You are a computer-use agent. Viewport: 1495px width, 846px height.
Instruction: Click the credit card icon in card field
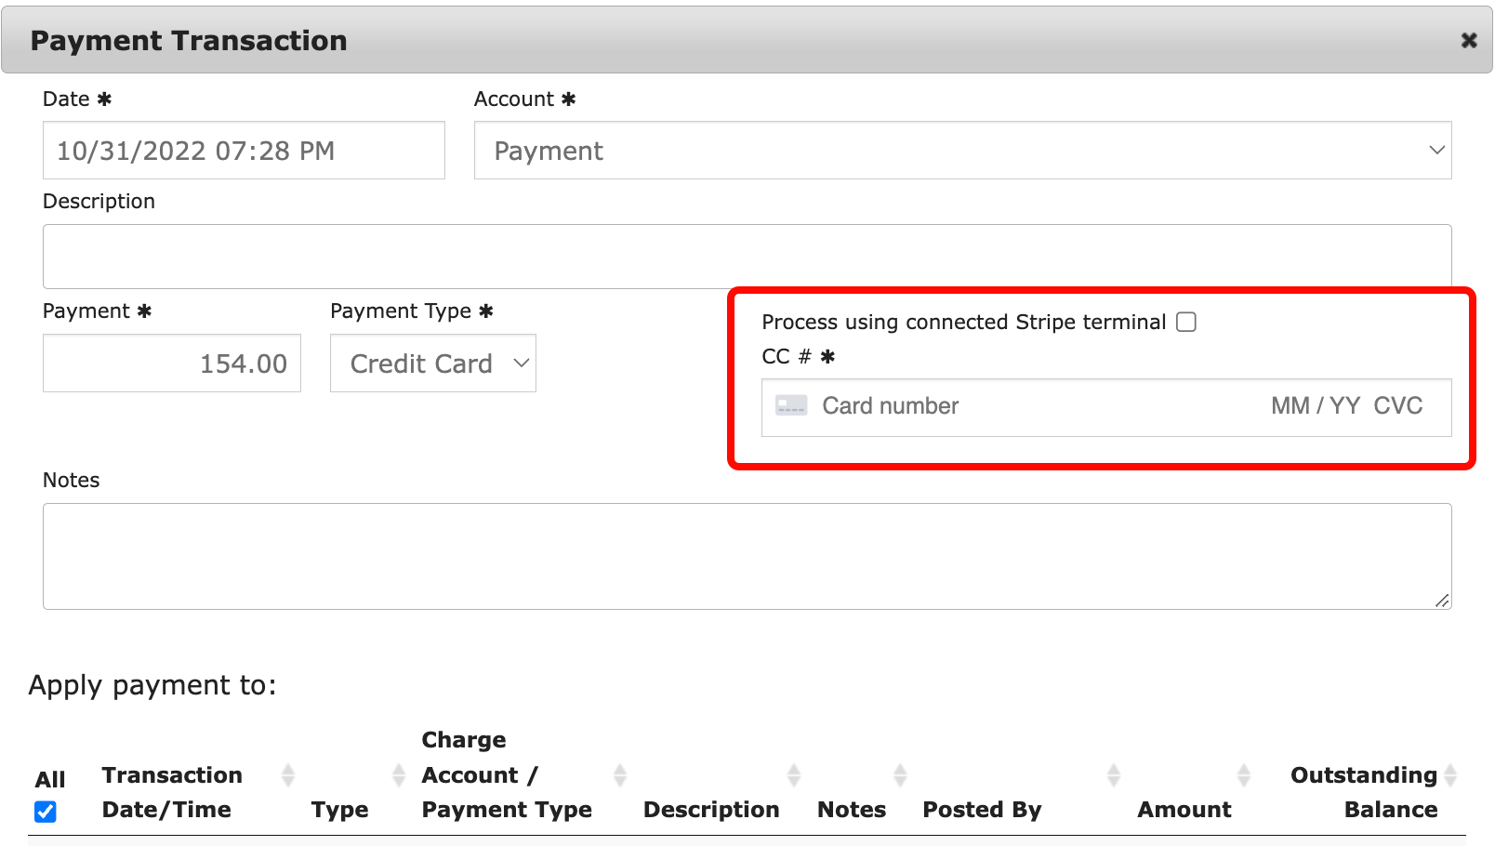coord(791,406)
